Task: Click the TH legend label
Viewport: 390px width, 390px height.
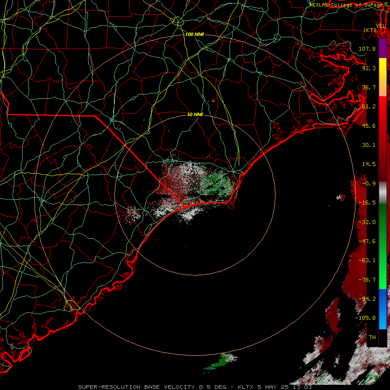Action: coord(372,338)
